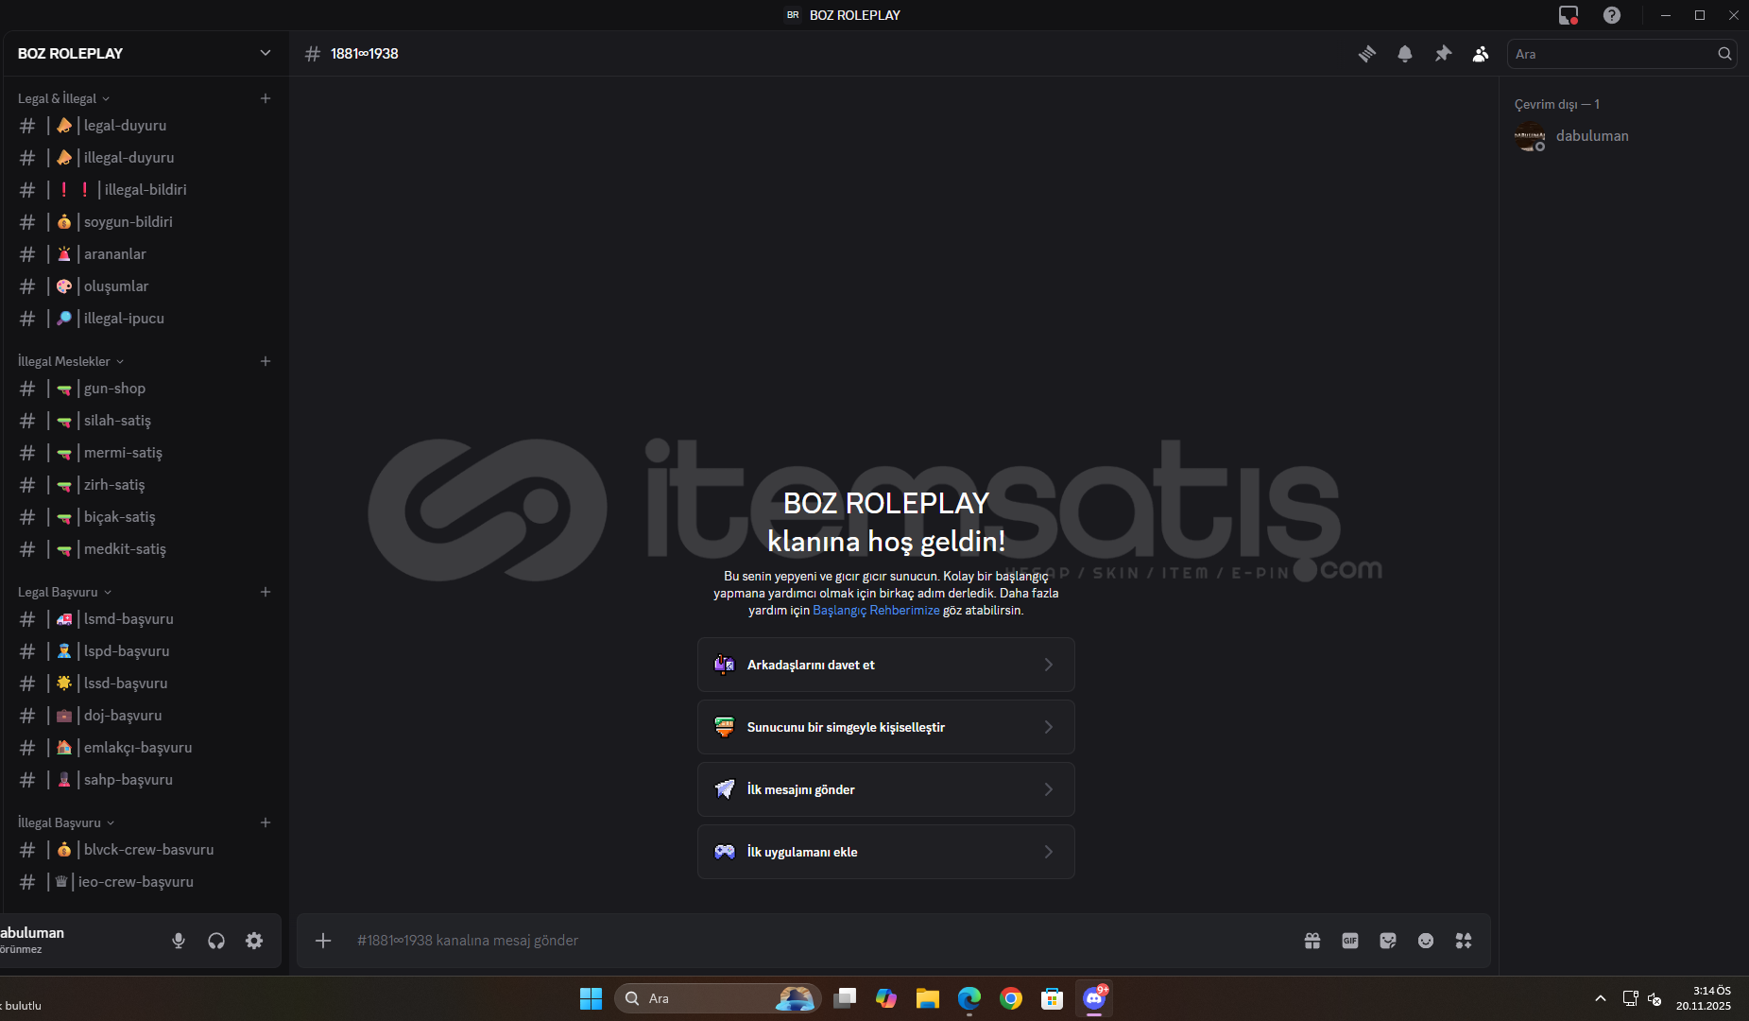Image resolution: width=1749 pixels, height=1021 pixels.
Task: Open Google Chrome from taskbar
Action: click(x=1011, y=998)
